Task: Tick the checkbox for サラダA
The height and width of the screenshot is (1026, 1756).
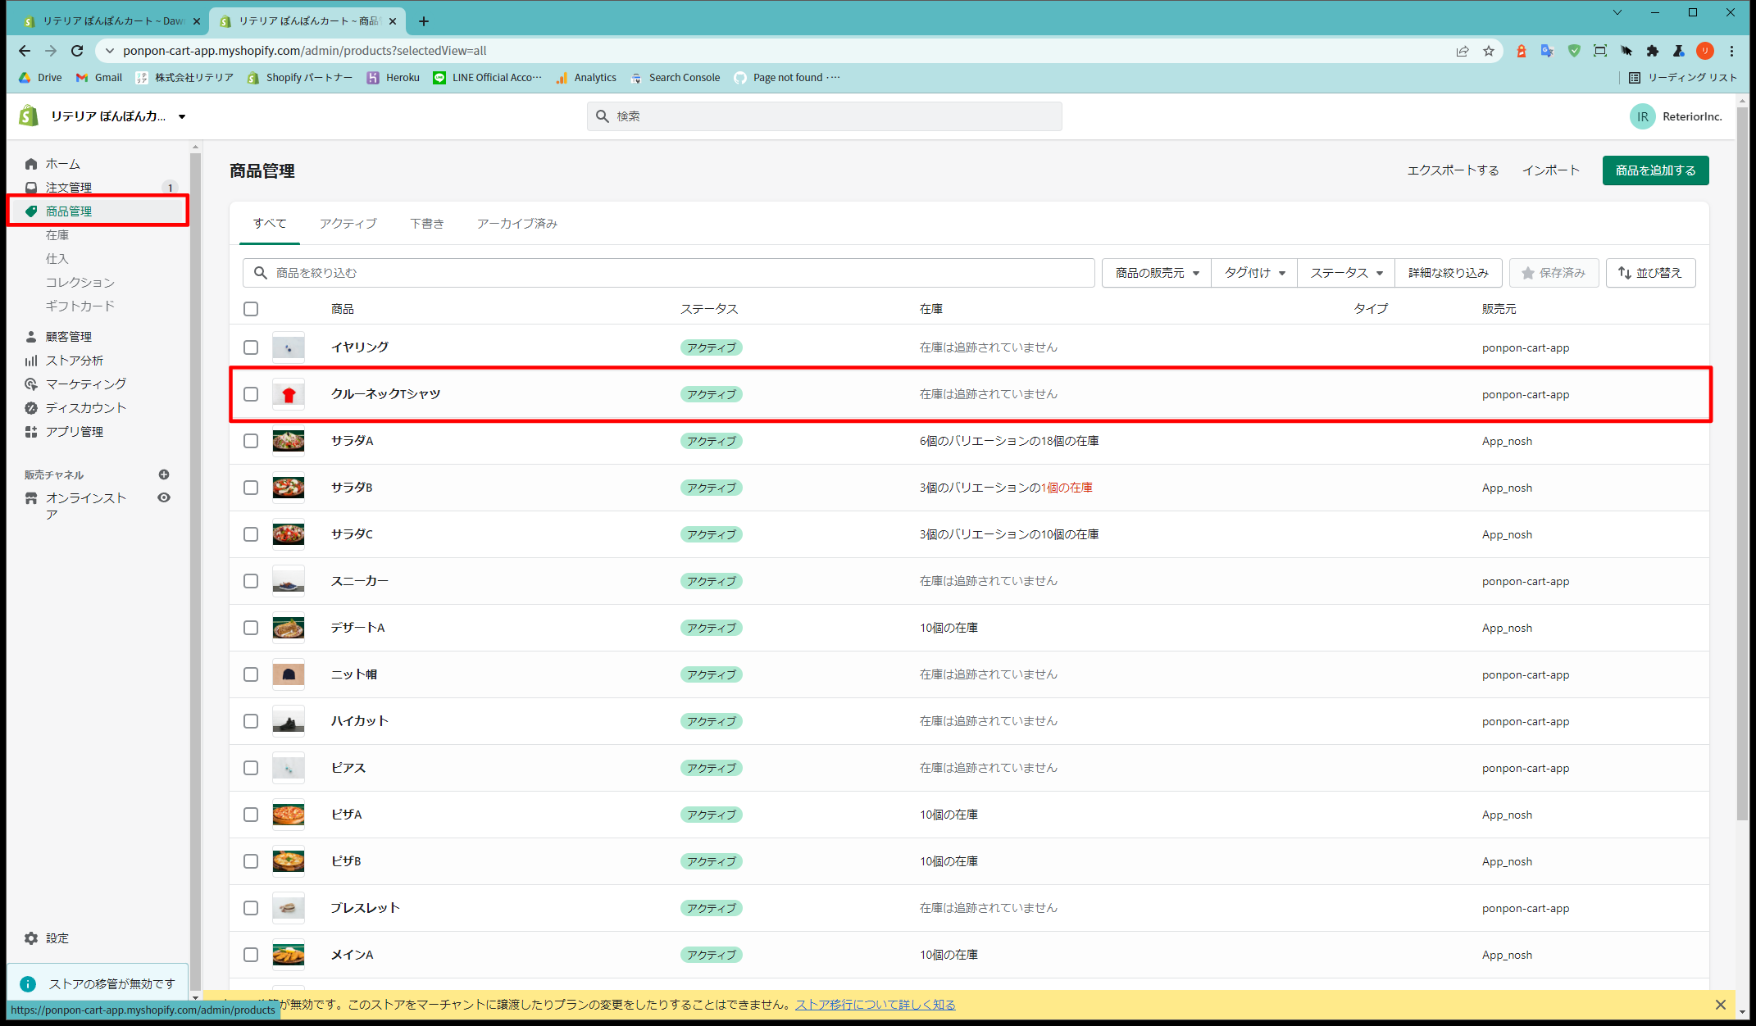Action: tap(251, 441)
